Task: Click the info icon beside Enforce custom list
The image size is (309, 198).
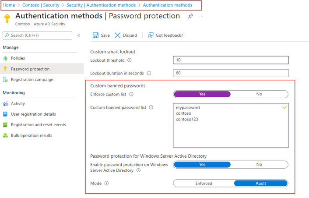Action: (x=131, y=94)
